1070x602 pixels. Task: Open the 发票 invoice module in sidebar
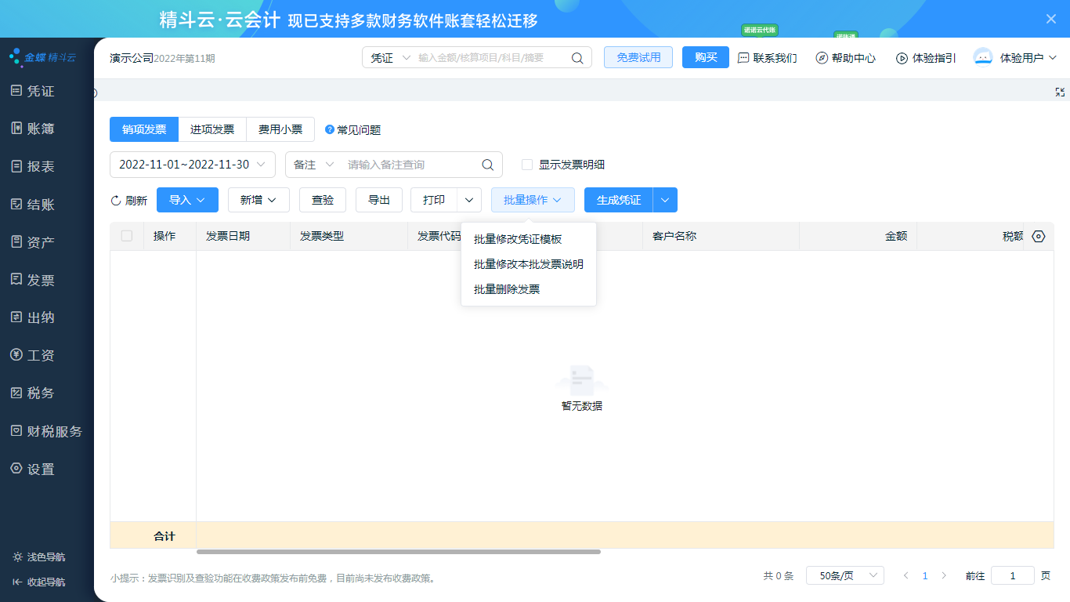click(x=41, y=280)
